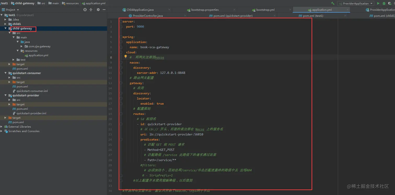This screenshot has width=395, height=195.
Task: Click the quickstart-consumer.iml file icon
Action: [x=14, y=91]
